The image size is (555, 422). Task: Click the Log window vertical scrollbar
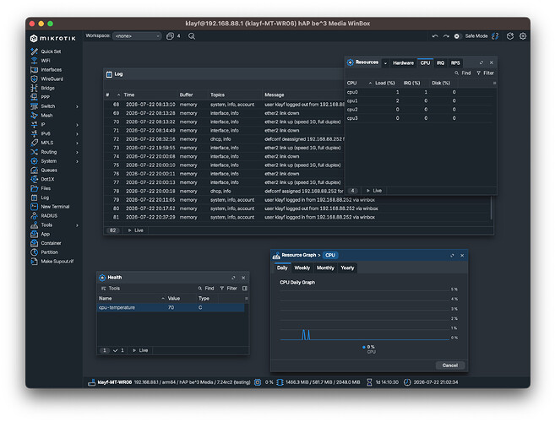[x=492, y=208]
